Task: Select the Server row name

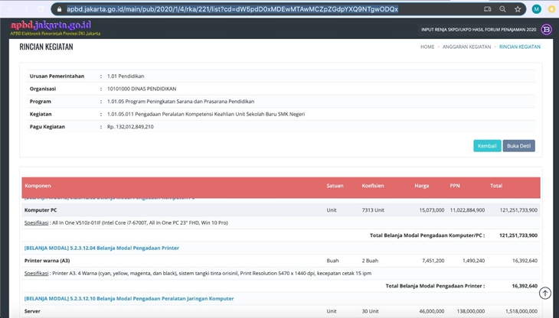Action: coord(32,311)
